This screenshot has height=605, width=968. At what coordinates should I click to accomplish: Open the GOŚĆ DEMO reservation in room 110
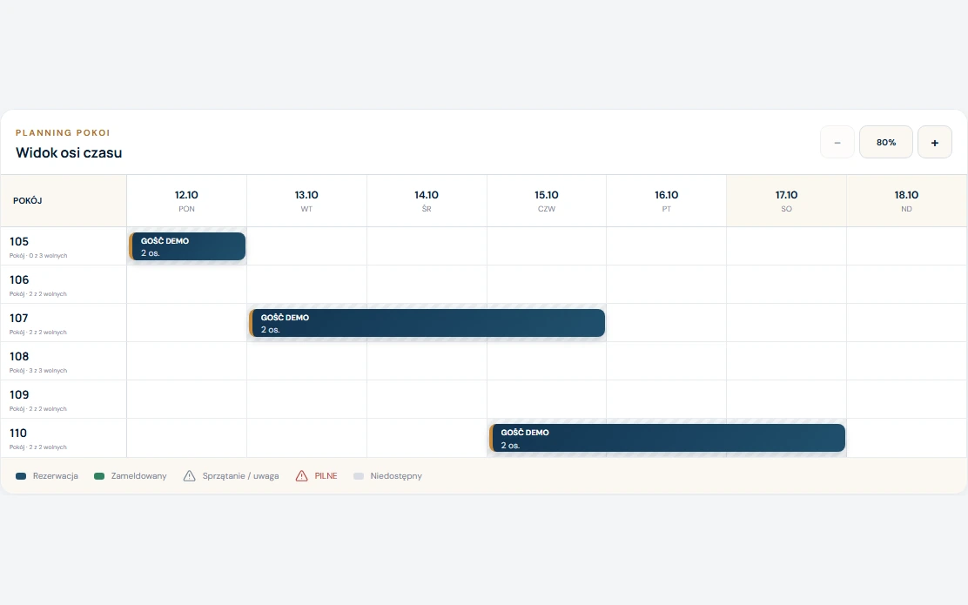coord(668,438)
